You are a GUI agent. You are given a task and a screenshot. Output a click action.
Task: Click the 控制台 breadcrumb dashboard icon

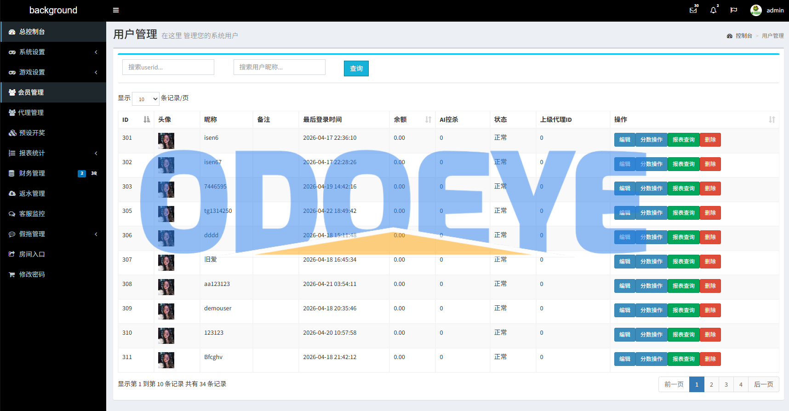730,36
